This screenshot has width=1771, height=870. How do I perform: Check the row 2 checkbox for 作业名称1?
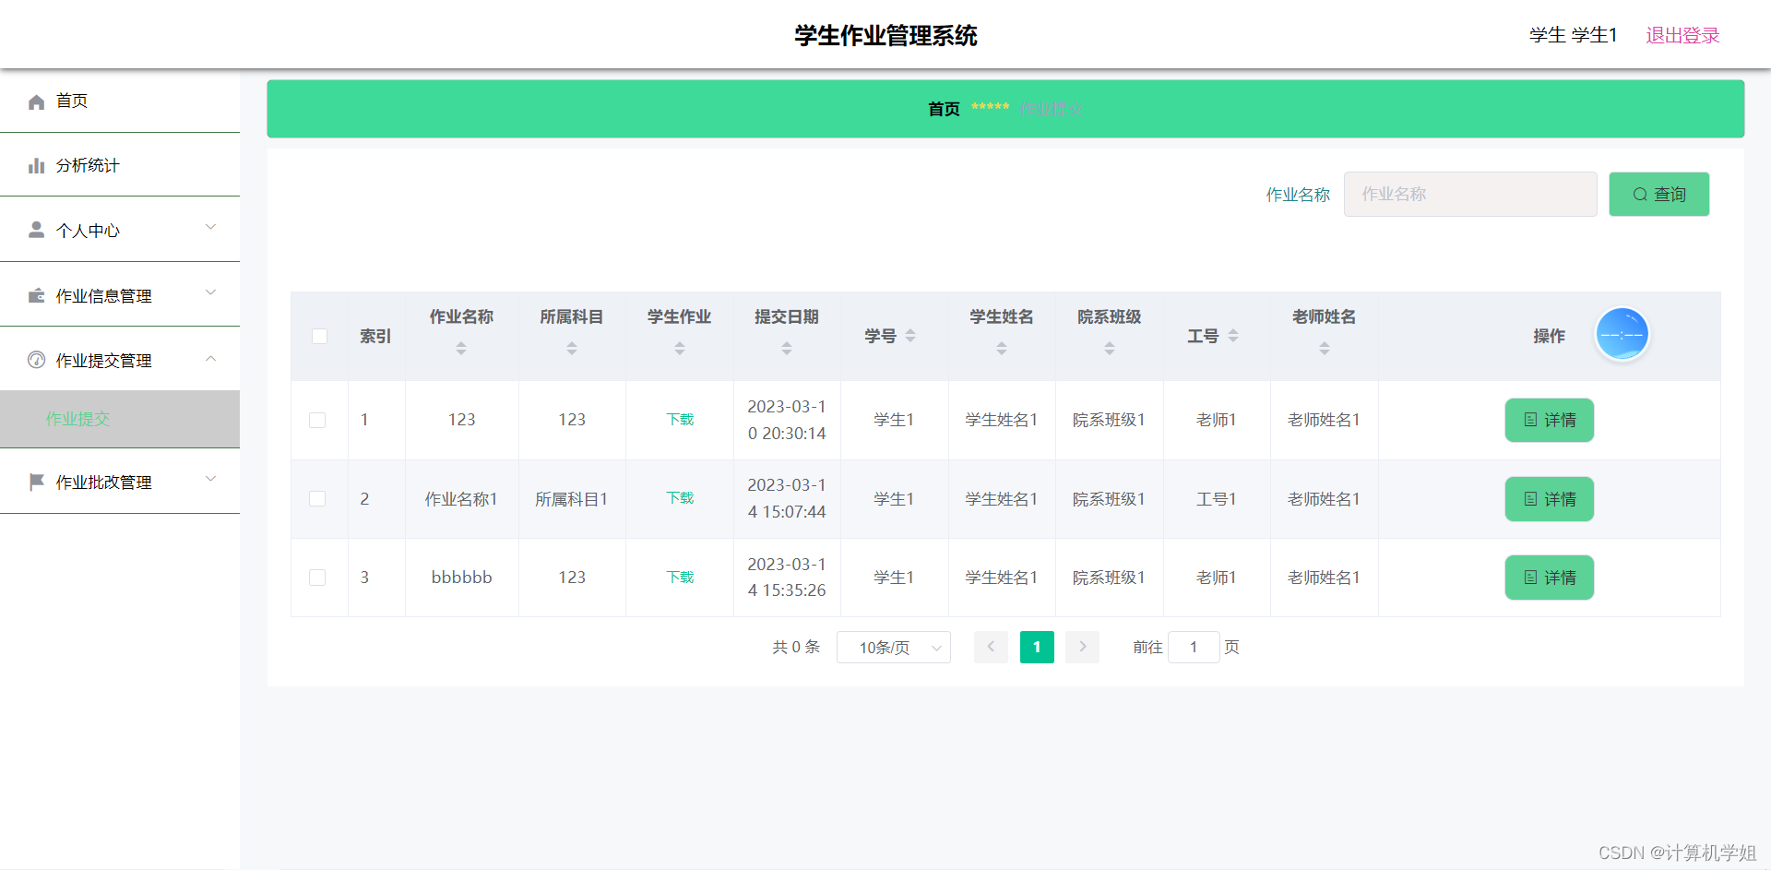[317, 499]
